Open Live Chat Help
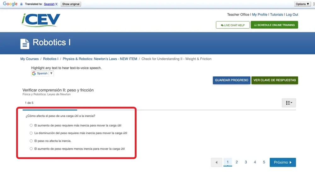This screenshot has height=182, width=315. [233, 25]
